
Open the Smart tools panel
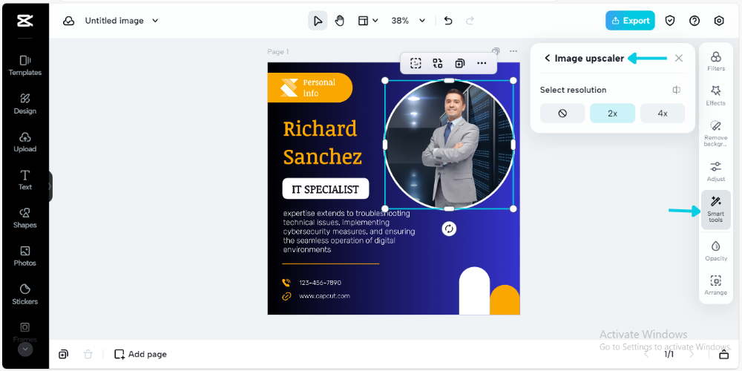pyautogui.click(x=716, y=210)
